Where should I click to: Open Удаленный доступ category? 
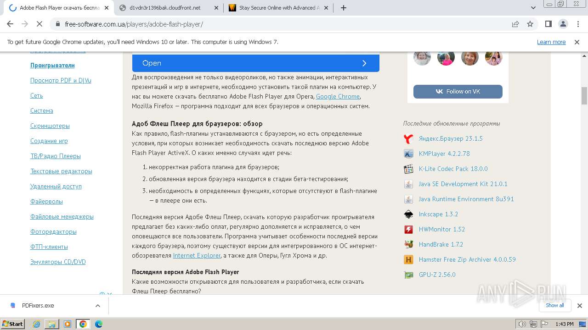(x=56, y=186)
